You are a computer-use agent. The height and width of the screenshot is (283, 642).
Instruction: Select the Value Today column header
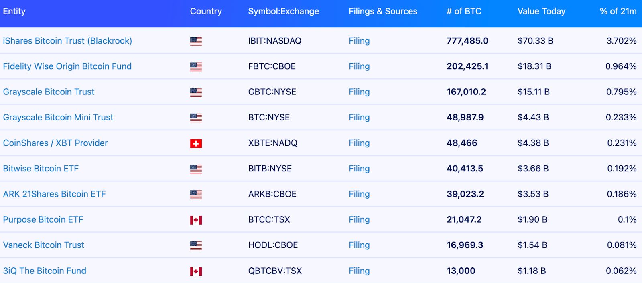coord(541,11)
